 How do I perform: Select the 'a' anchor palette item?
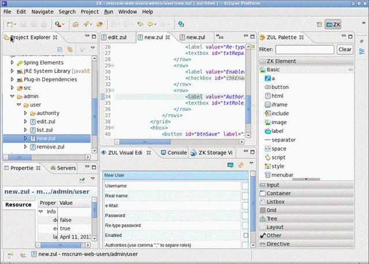pyautogui.click(x=270, y=79)
